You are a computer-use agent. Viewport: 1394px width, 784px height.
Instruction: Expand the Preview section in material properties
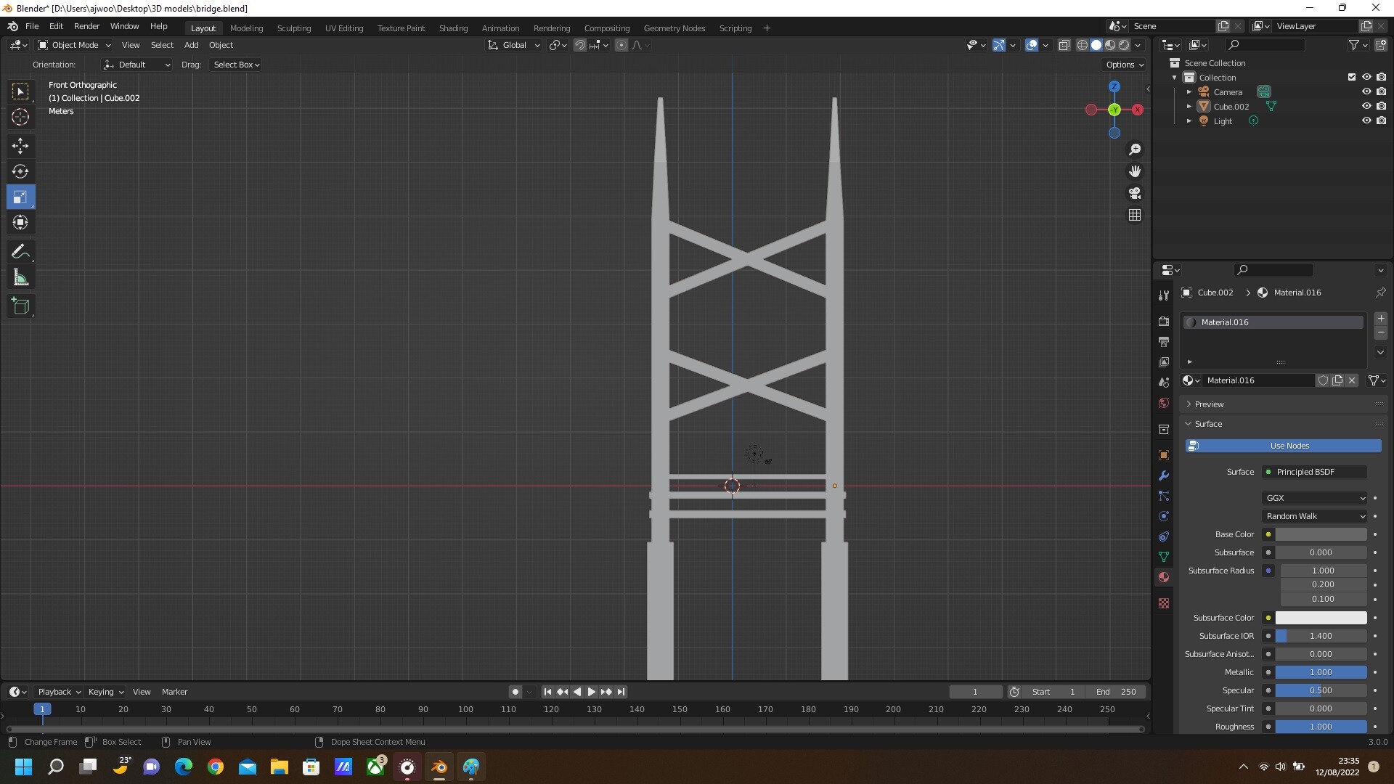pyautogui.click(x=1207, y=404)
